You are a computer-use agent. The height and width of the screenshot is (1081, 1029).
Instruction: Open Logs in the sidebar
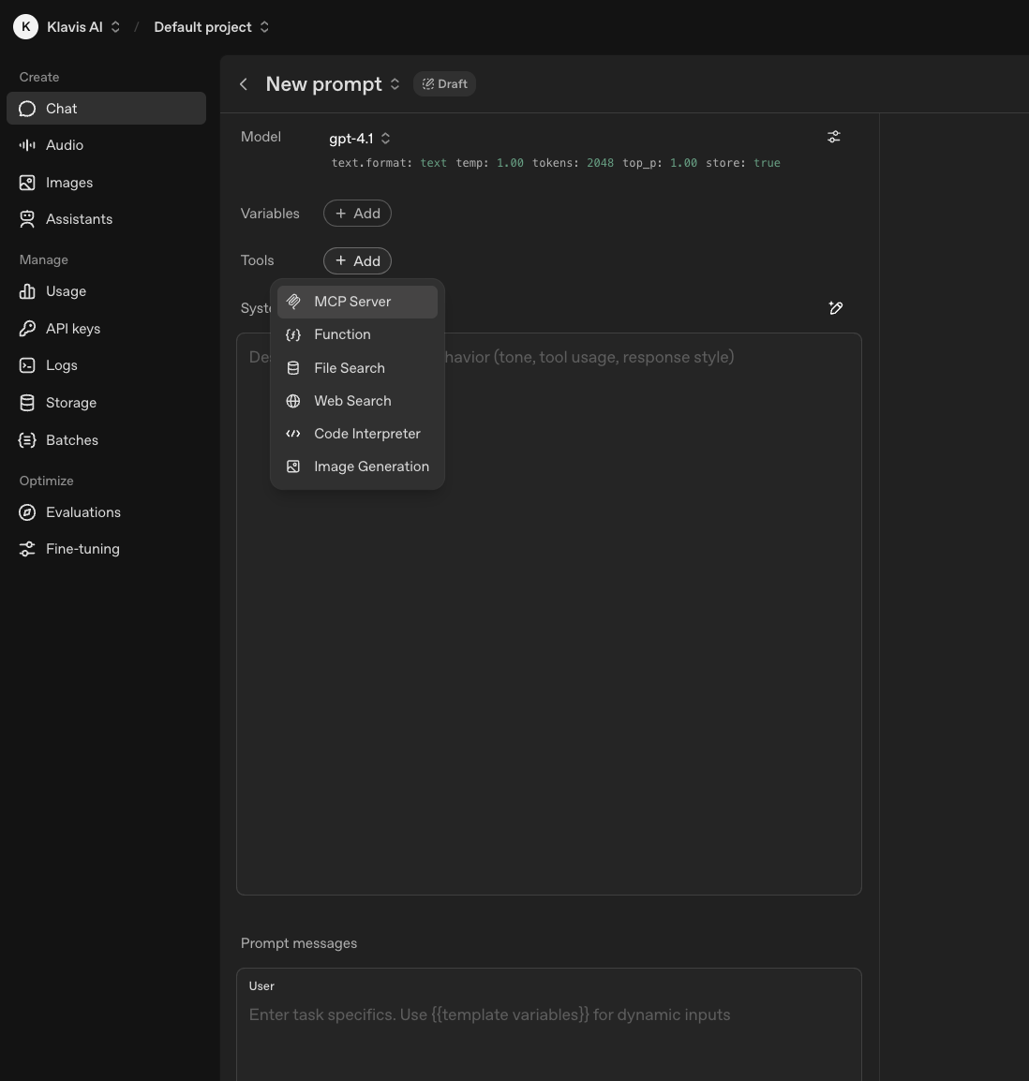pyautogui.click(x=106, y=365)
